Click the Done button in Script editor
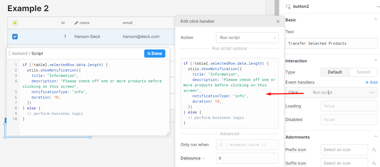Viewport: 380px width, 167px height. 155,54
